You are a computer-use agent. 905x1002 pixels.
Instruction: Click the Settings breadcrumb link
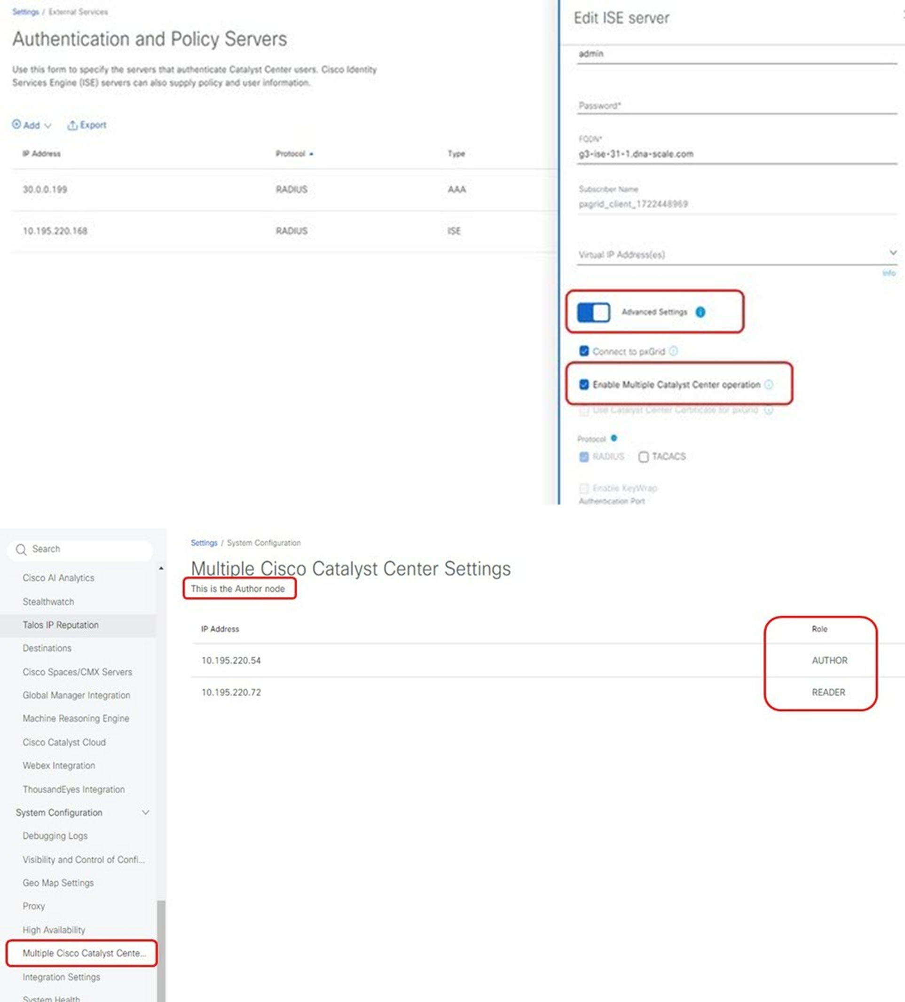(x=204, y=543)
